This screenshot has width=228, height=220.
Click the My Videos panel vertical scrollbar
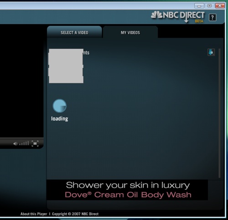pos(219,113)
